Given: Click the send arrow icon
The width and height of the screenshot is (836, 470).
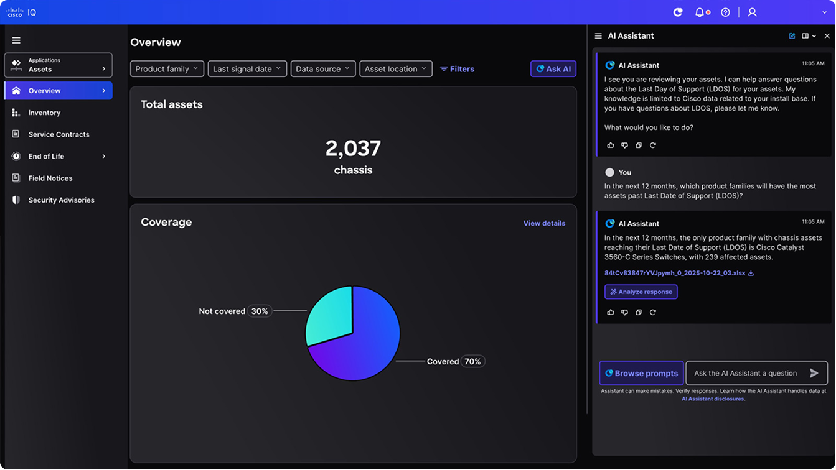Looking at the screenshot, I should pos(814,373).
